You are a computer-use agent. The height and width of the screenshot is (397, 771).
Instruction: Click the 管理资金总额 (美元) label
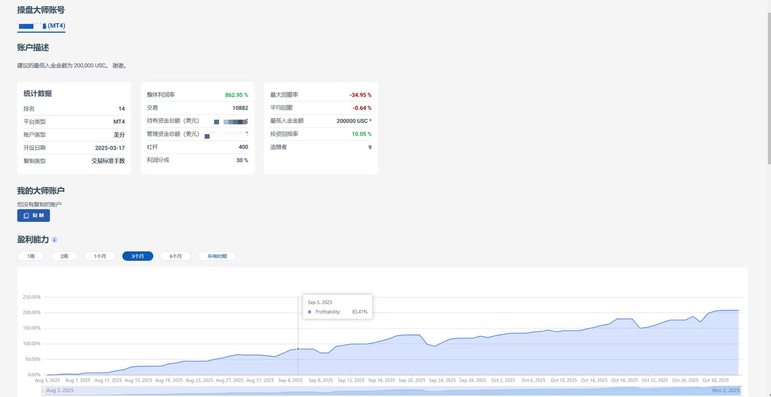click(173, 134)
